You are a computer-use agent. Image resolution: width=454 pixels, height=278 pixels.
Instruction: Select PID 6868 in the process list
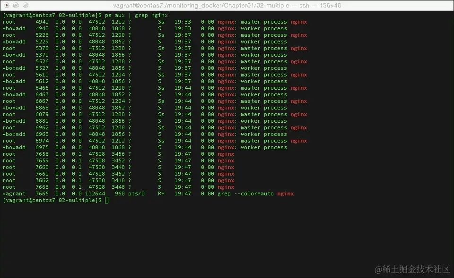pos(42,108)
